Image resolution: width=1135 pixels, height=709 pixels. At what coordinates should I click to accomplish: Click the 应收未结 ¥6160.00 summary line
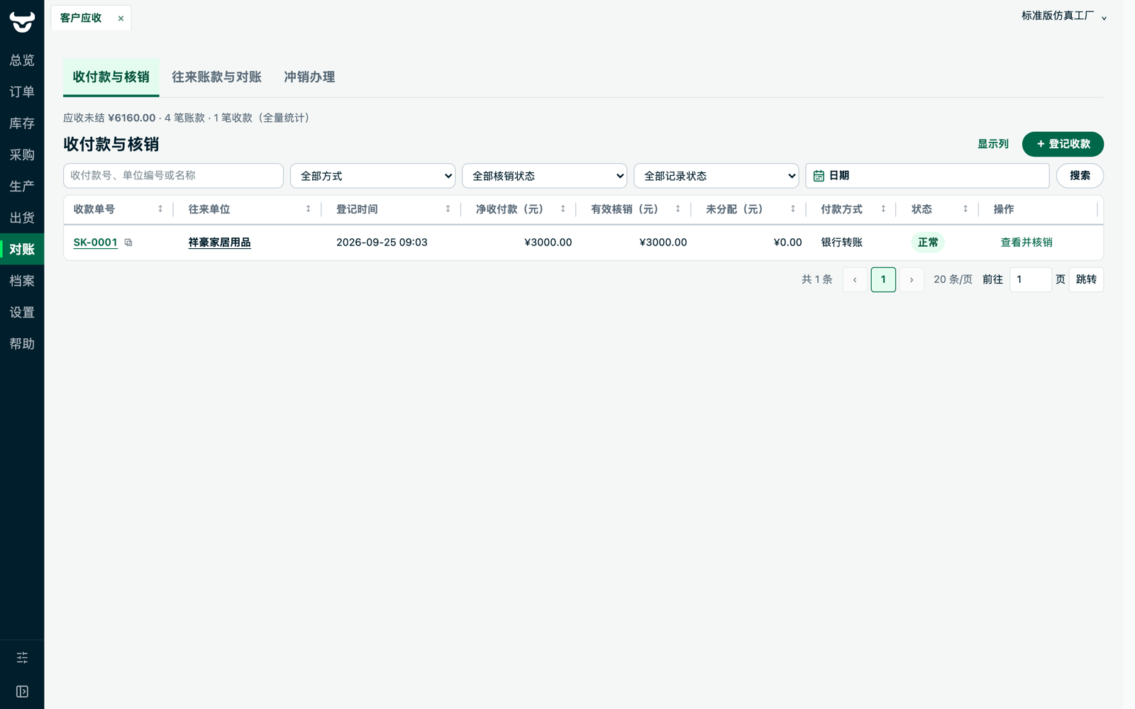point(187,118)
